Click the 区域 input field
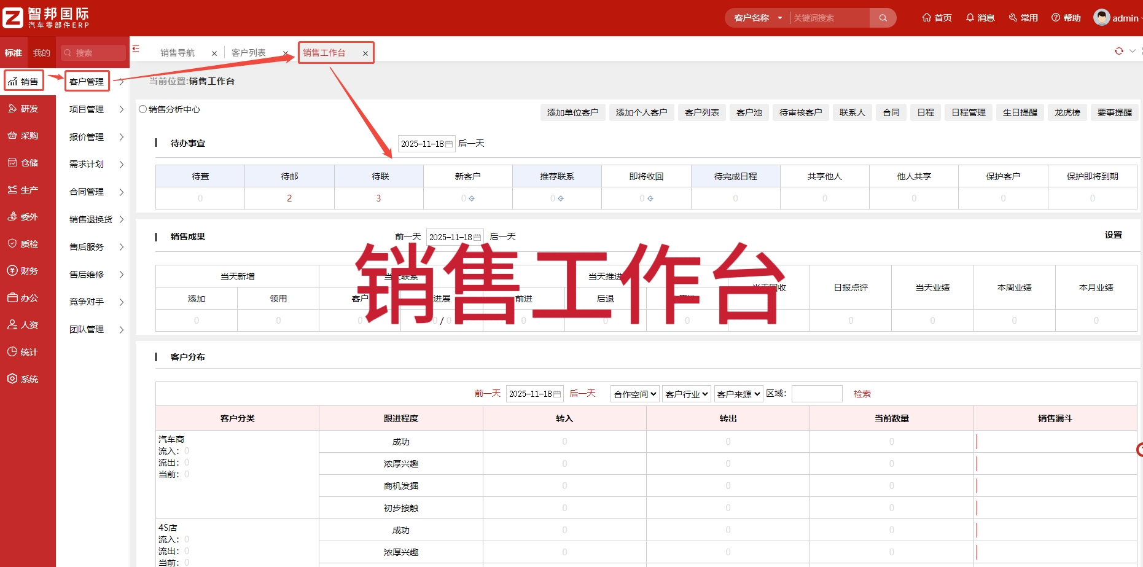 click(x=817, y=394)
